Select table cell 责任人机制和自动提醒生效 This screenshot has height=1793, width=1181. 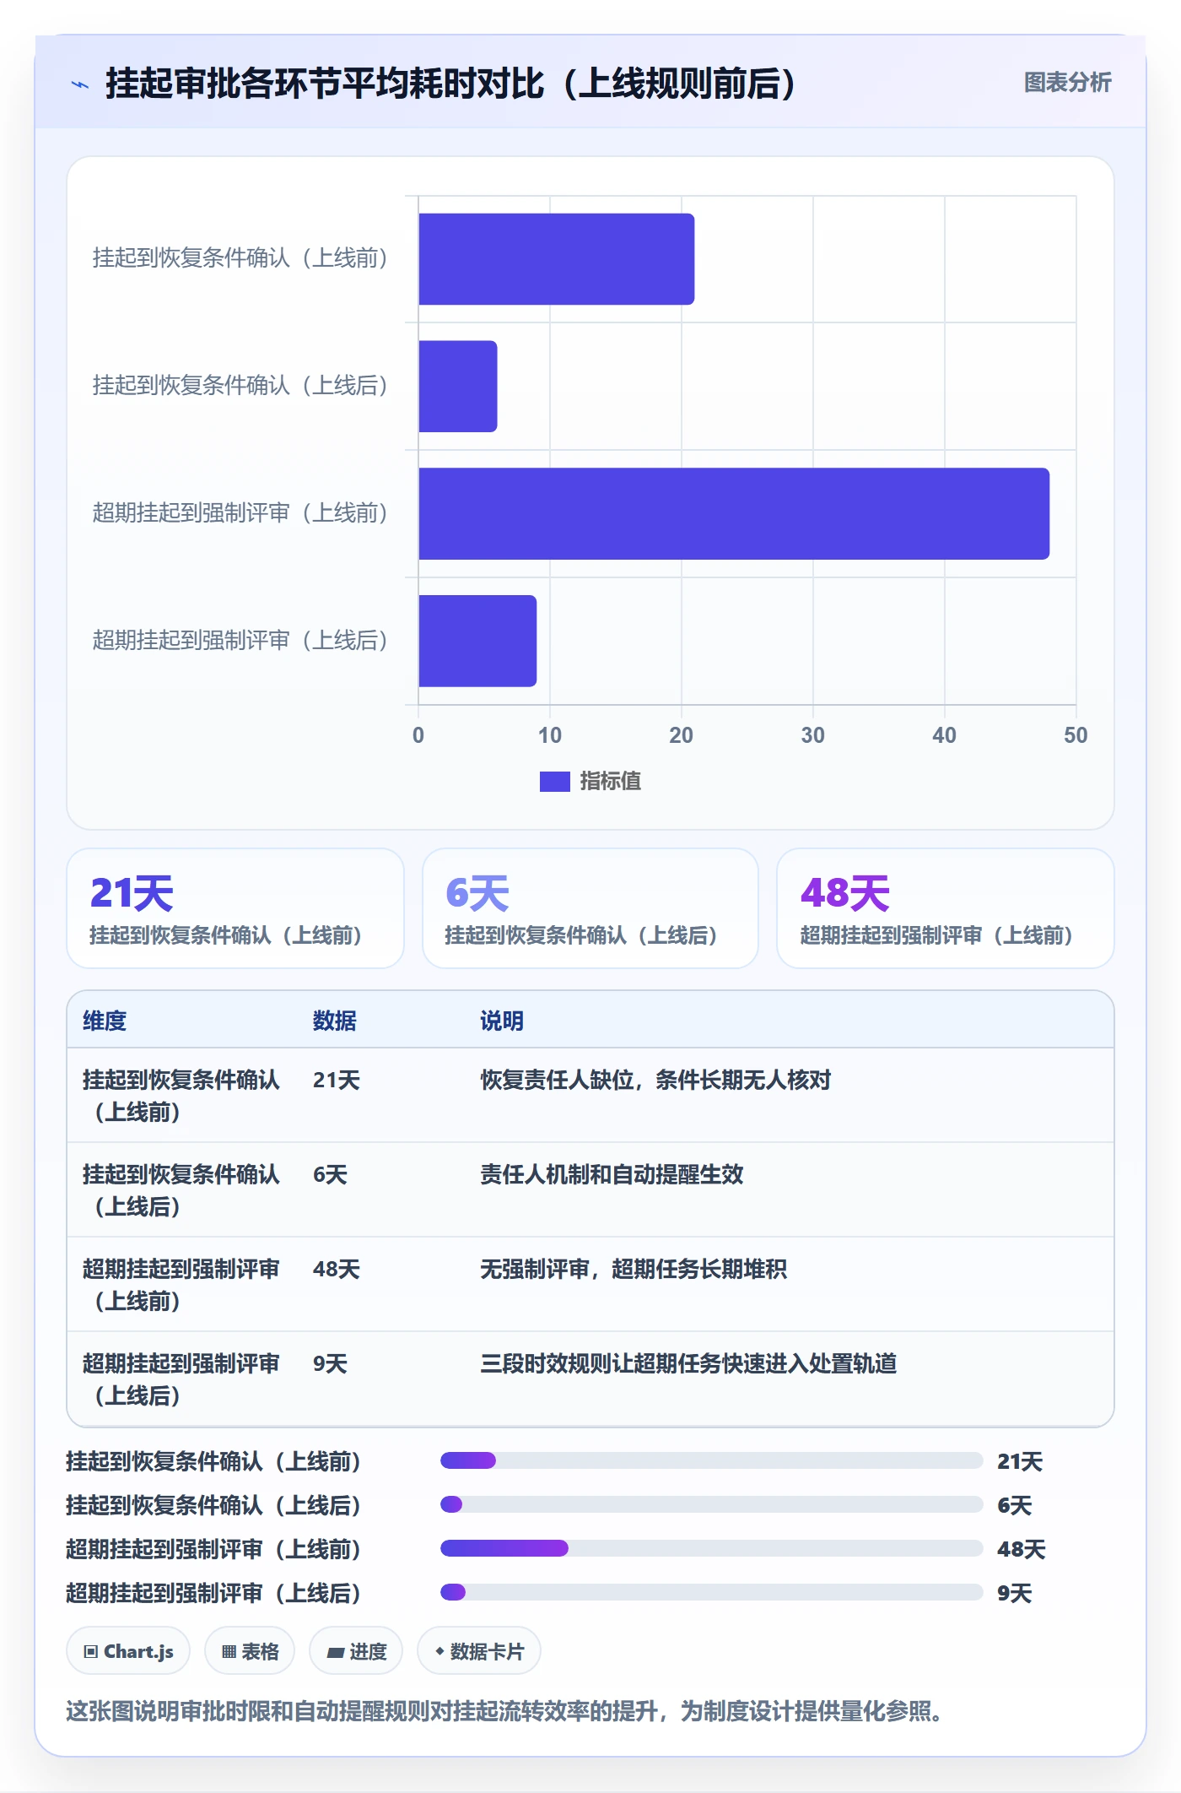pos(612,1174)
